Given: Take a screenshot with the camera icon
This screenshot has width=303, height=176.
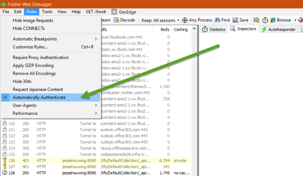Looking at the screenshot, I should tap(256, 20).
